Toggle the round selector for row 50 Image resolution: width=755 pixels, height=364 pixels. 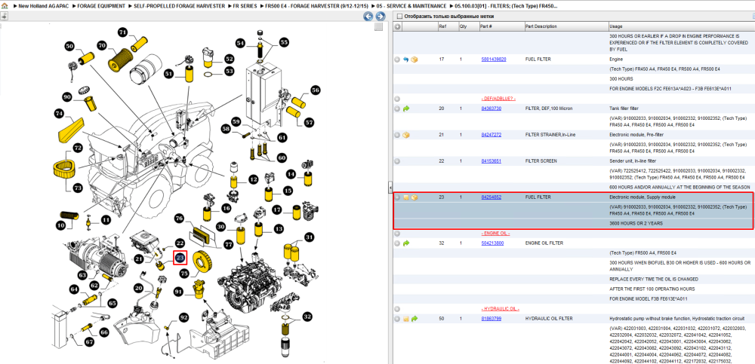pyautogui.click(x=397, y=318)
